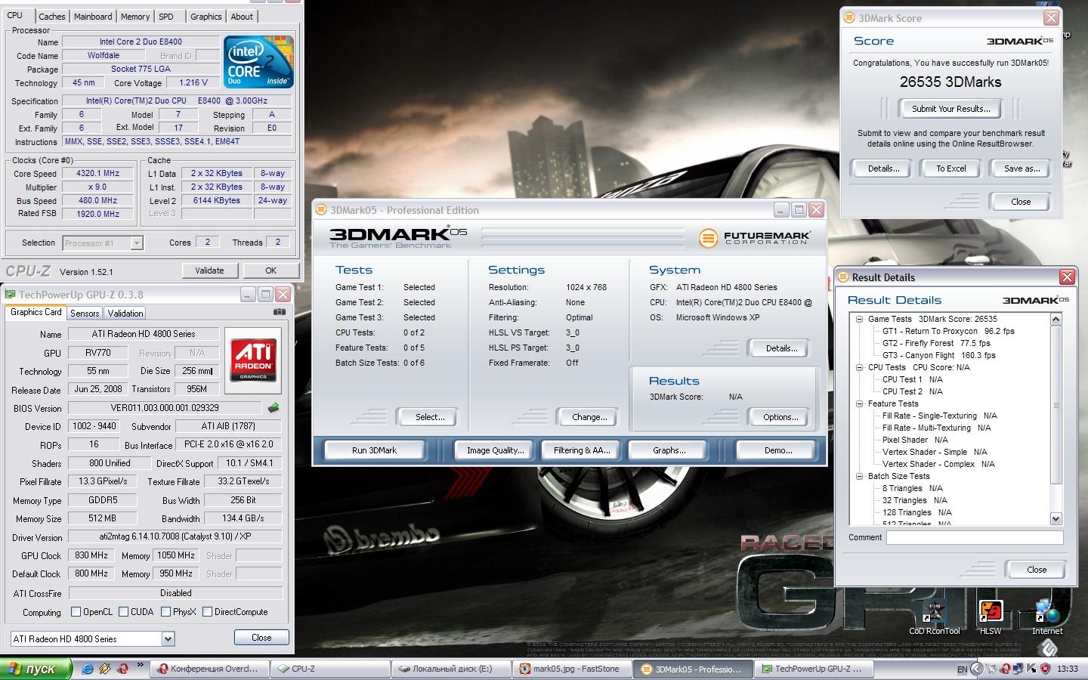Open the Internet desktop shortcut
1088x680 pixels.
click(1047, 617)
